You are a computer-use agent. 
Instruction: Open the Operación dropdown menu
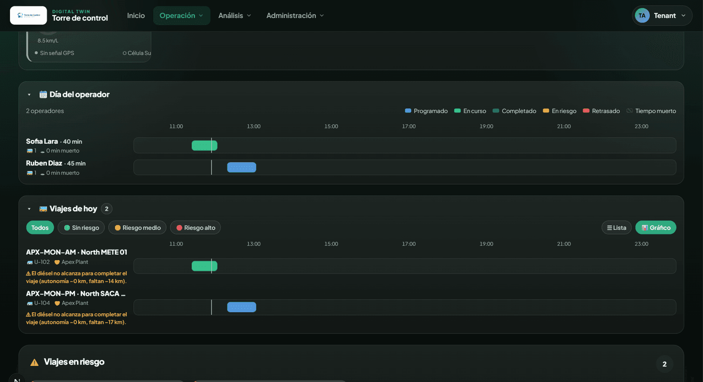click(x=182, y=16)
